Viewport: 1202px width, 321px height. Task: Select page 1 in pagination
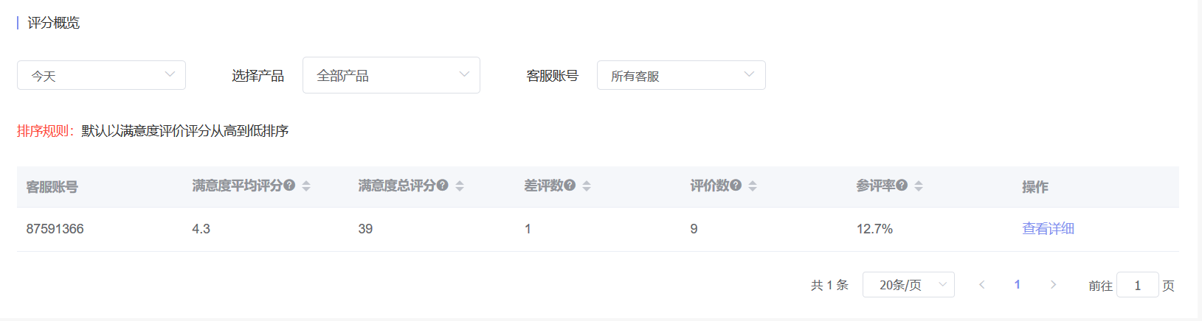click(1018, 285)
